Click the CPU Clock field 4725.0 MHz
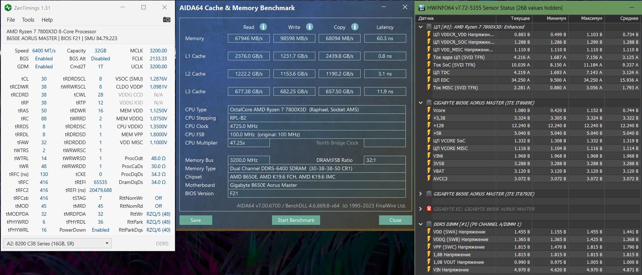The width and height of the screenshot is (642, 275). (317, 126)
